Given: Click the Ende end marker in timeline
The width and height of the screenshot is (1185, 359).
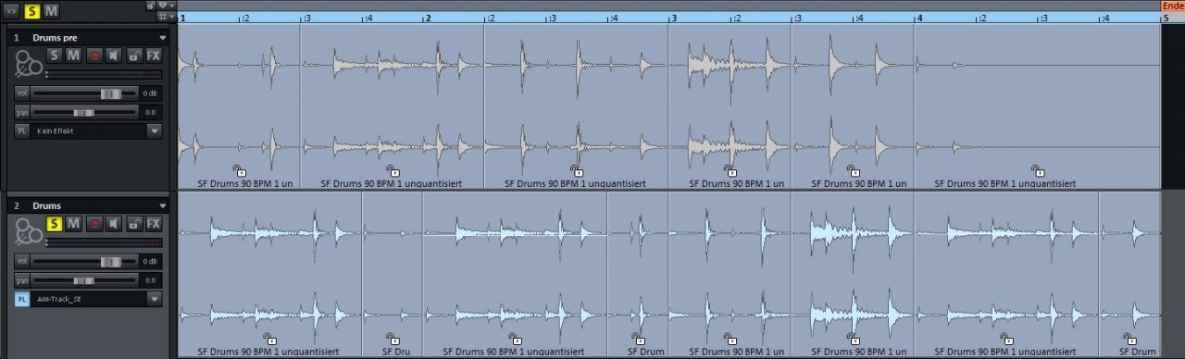Looking at the screenshot, I should coord(1173,6).
